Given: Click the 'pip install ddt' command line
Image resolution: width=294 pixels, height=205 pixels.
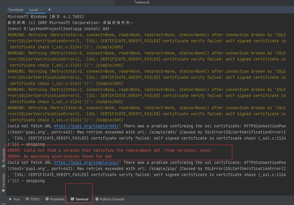Looking at the screenshot, I should [x=59, y=29].
